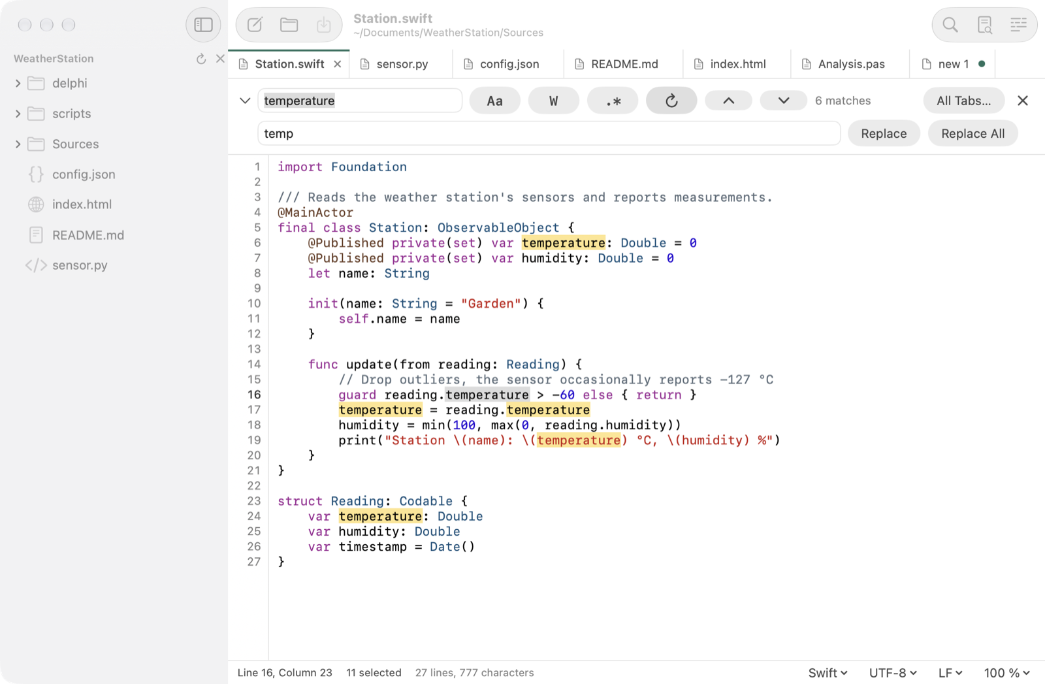1045x684 pixels.
Task: Toggle the Aa match case option
Action: click(x=495, y=101)
